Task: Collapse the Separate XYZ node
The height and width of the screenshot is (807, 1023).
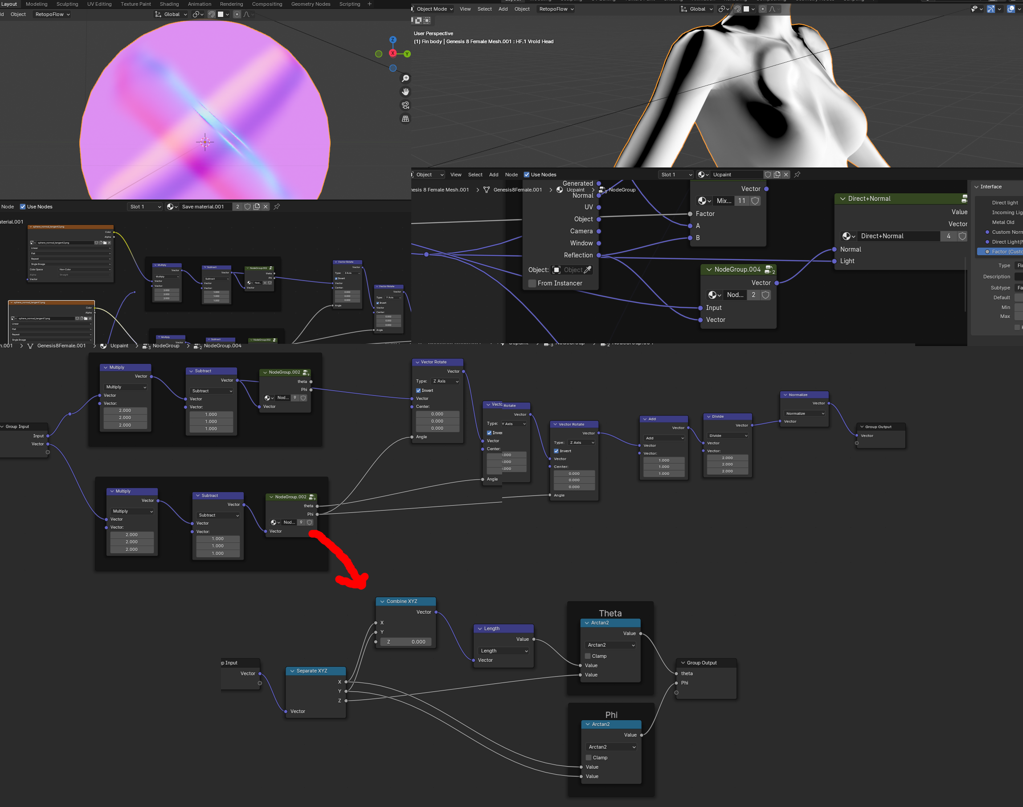Action: (x=292, y=671)
